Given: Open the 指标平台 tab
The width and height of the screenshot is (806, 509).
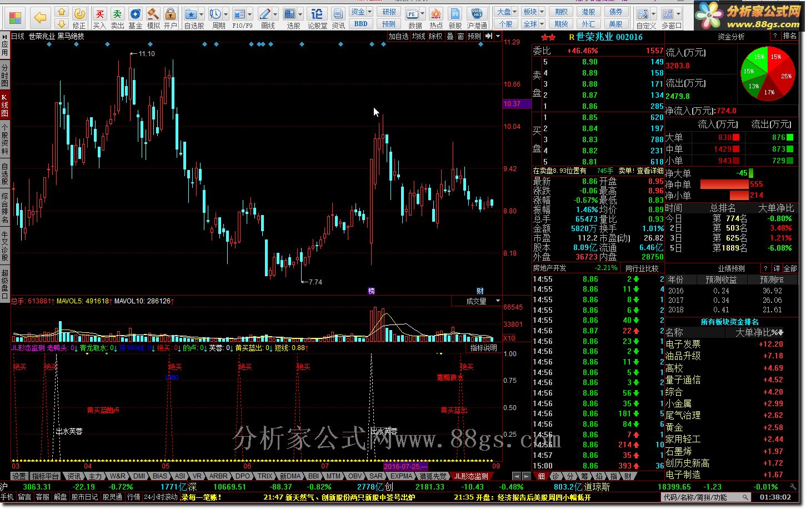Looking at the screenshot, I should tap(46, 477).
